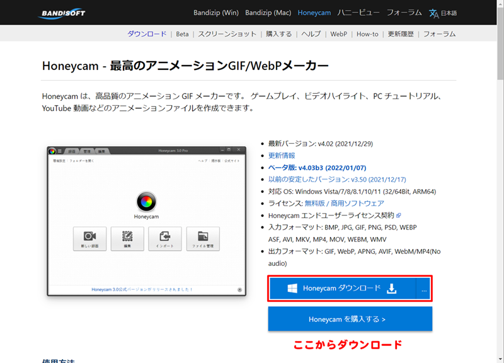Open the WebP subnav tab
504x363 pixels.
pos(338,34)
